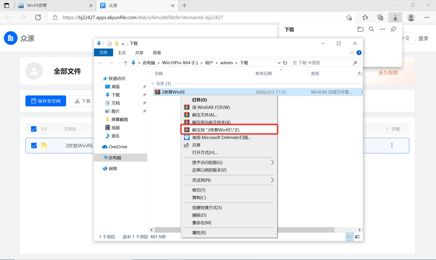Refresh the Explorer address bar
This screenshot has width=436, height=260.
click(285, 63)
